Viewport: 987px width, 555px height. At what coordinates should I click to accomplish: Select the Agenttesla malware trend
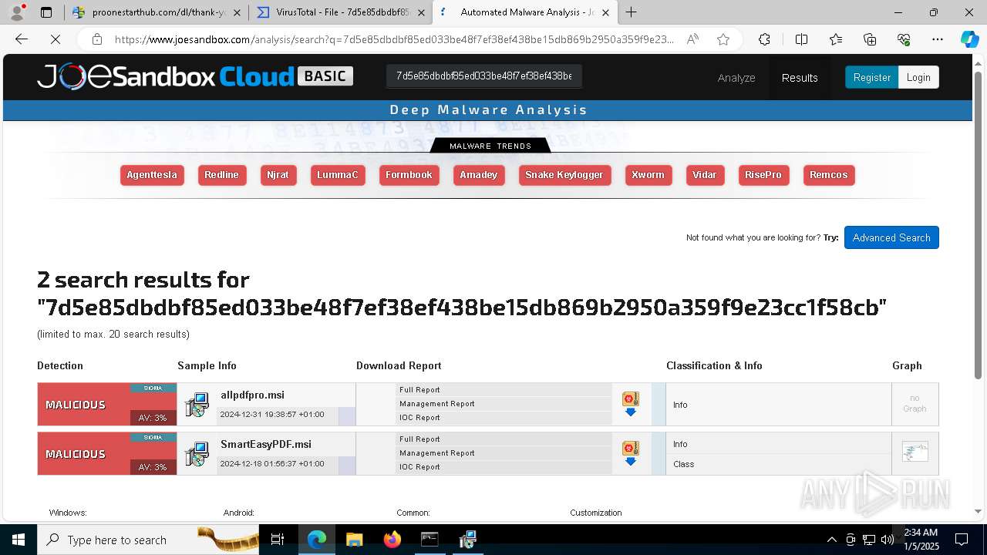pos(152,175)
